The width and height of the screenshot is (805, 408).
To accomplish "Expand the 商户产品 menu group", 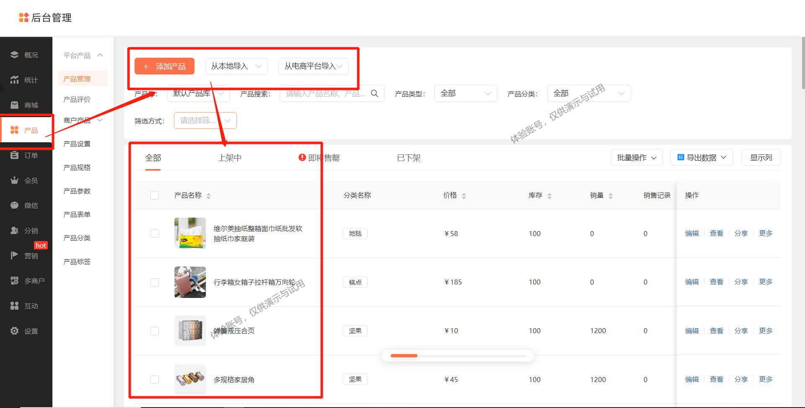I will 82,120.
